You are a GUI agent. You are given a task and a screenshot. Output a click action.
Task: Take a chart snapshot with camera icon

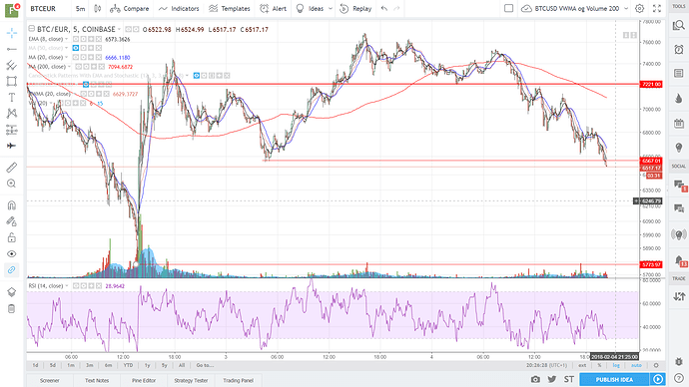(x=535, y=379)
